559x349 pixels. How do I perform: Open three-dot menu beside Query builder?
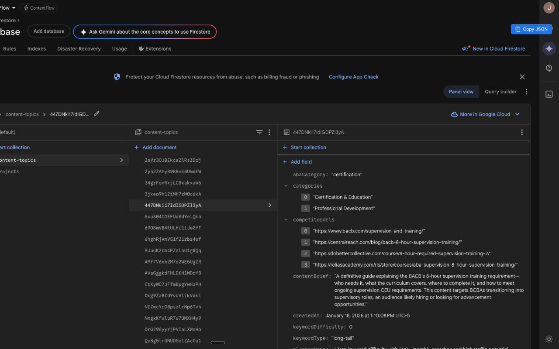526,92
